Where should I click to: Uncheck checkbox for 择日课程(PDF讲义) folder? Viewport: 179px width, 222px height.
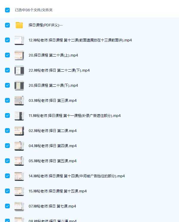point(7,25)
